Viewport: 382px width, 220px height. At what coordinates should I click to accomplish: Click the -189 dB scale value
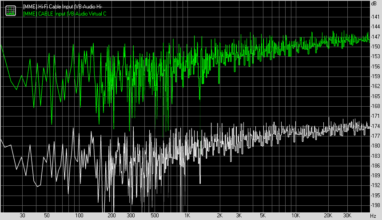[x=375, y=176]
